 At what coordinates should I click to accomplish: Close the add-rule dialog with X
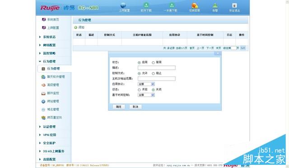coord(218,53)
